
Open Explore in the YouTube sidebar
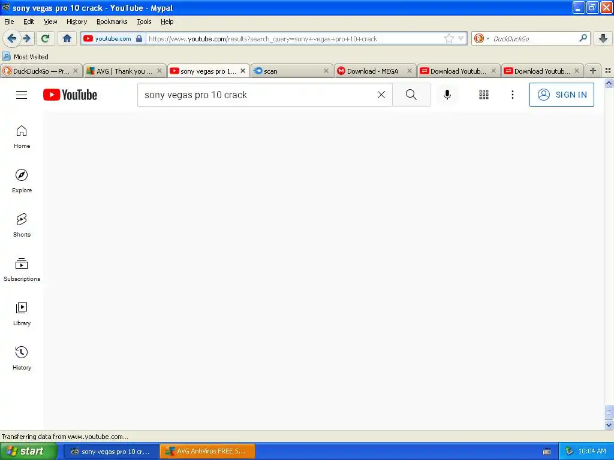[22, 181]
